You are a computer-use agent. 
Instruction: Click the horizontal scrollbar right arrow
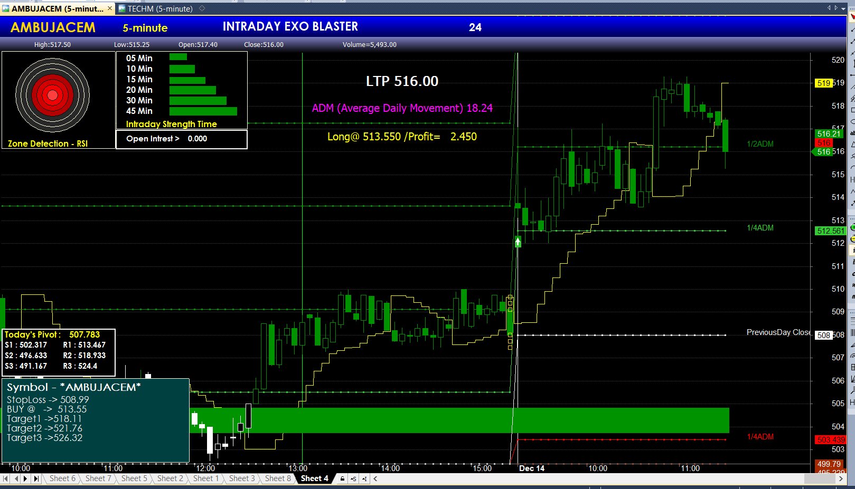(841, 479)
